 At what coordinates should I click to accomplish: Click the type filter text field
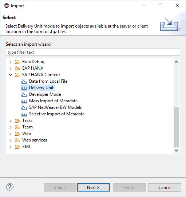93,52
